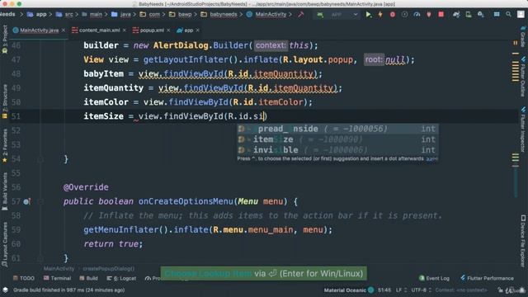This screenshot has width=528, height=297.
Task: Click the Apply Changes lightning icon
Action: pos(380,15)
